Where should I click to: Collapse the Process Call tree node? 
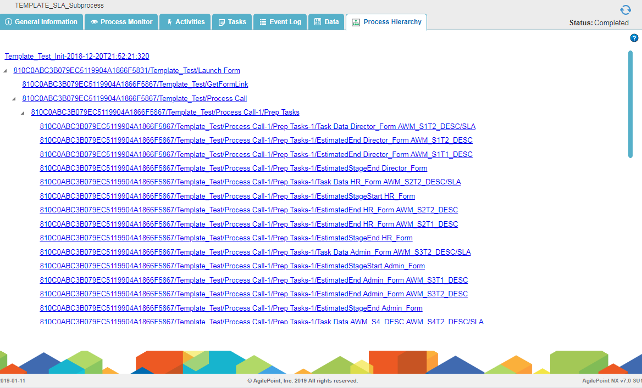pos(14,99)
